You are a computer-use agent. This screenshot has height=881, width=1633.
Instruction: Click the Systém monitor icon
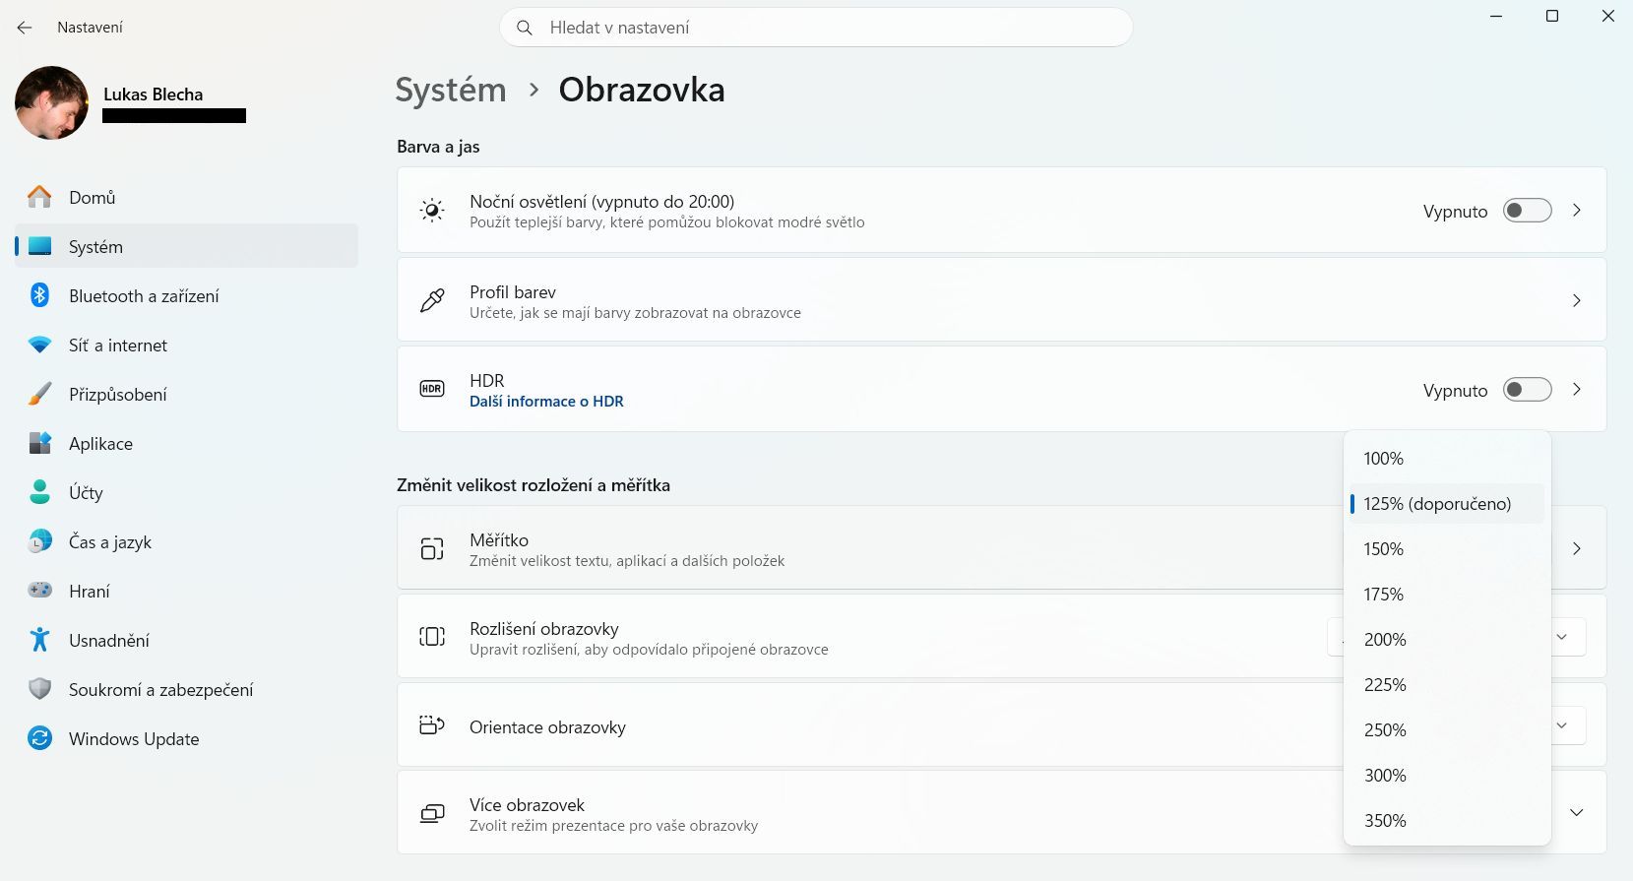pos(39,246)
